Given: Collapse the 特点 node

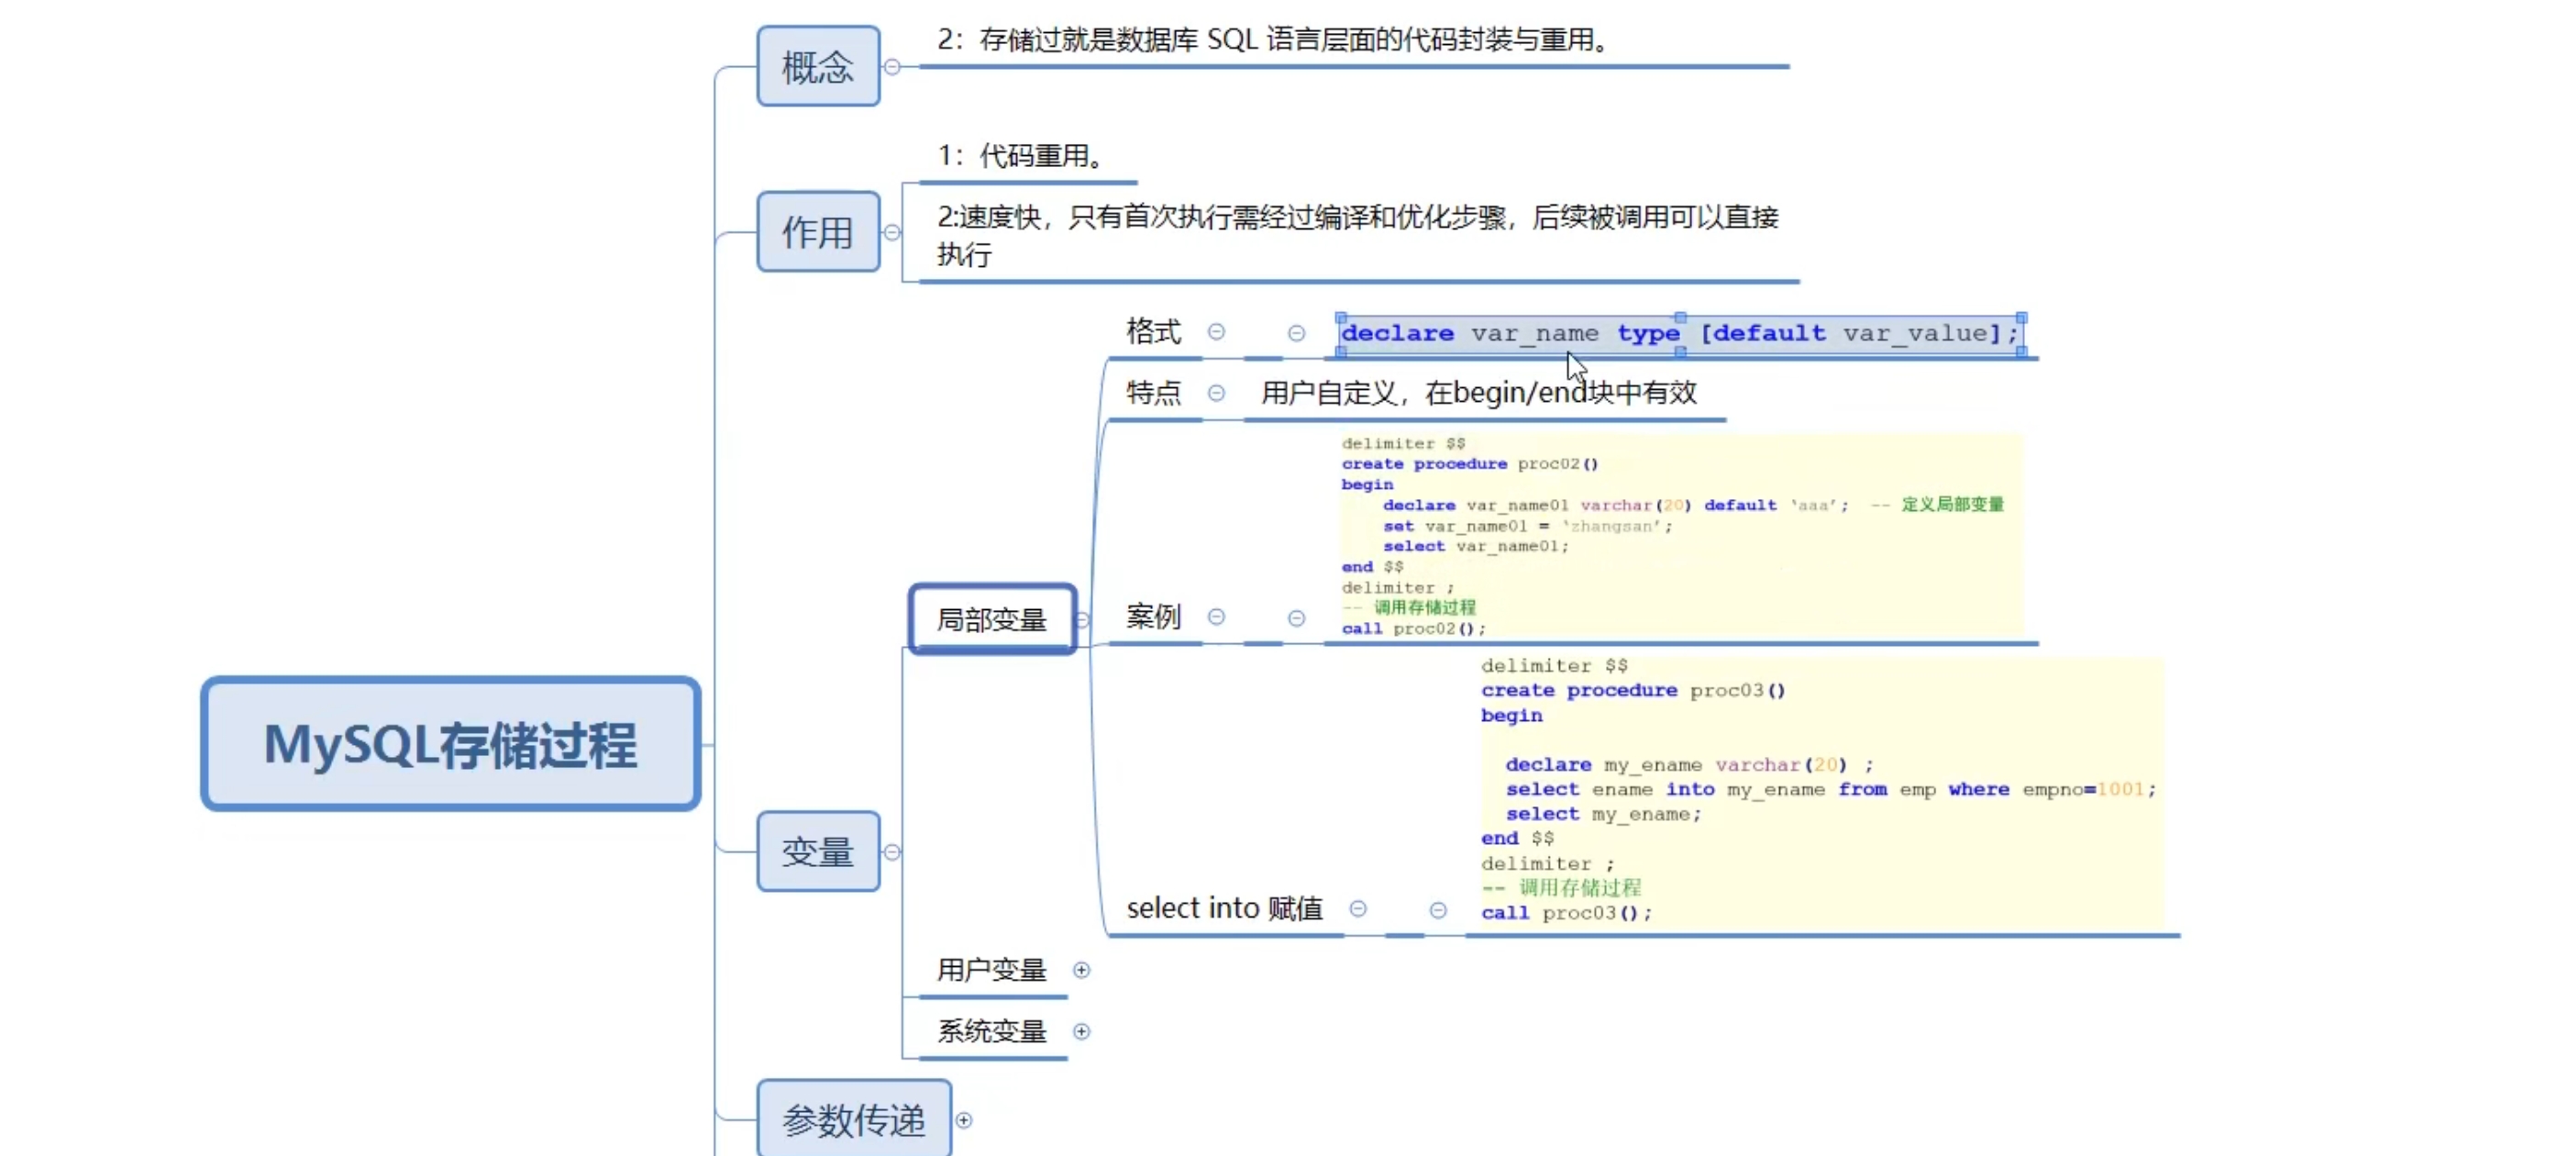Looking at the screenshot, I should point(1216,393).
